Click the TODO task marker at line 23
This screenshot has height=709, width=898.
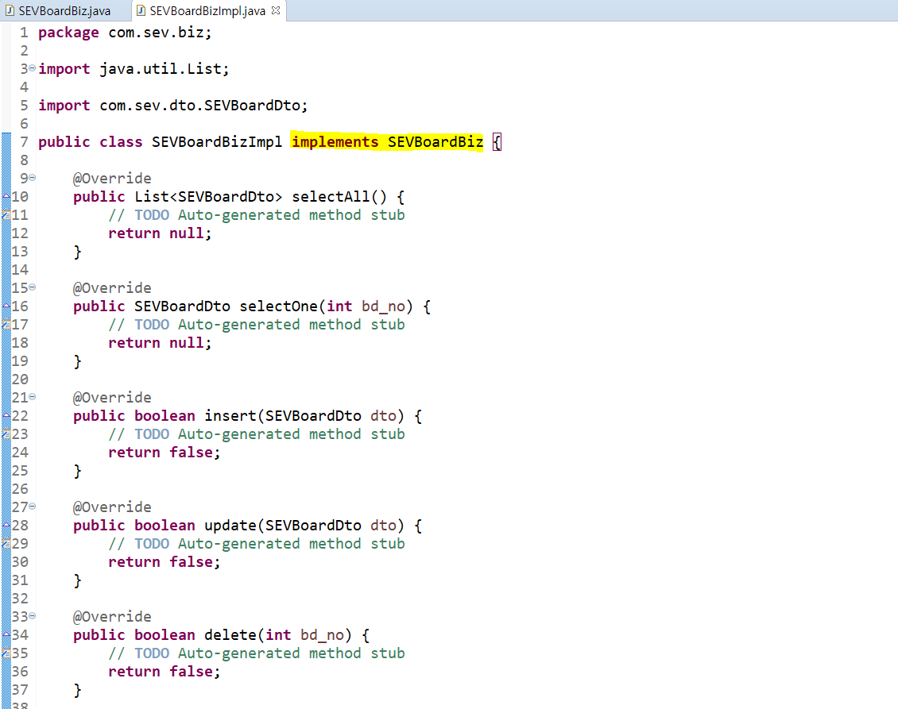pyautogui.click(x=6, y=433)
